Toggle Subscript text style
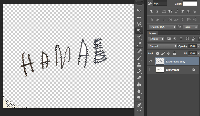The image size is (200, 116). (183, 11)
